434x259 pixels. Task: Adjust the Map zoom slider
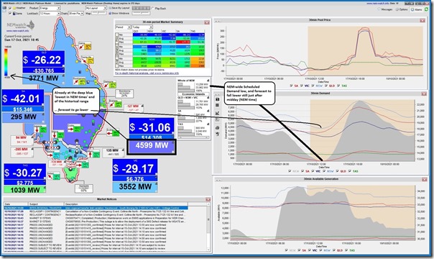[x=99, y=13]
